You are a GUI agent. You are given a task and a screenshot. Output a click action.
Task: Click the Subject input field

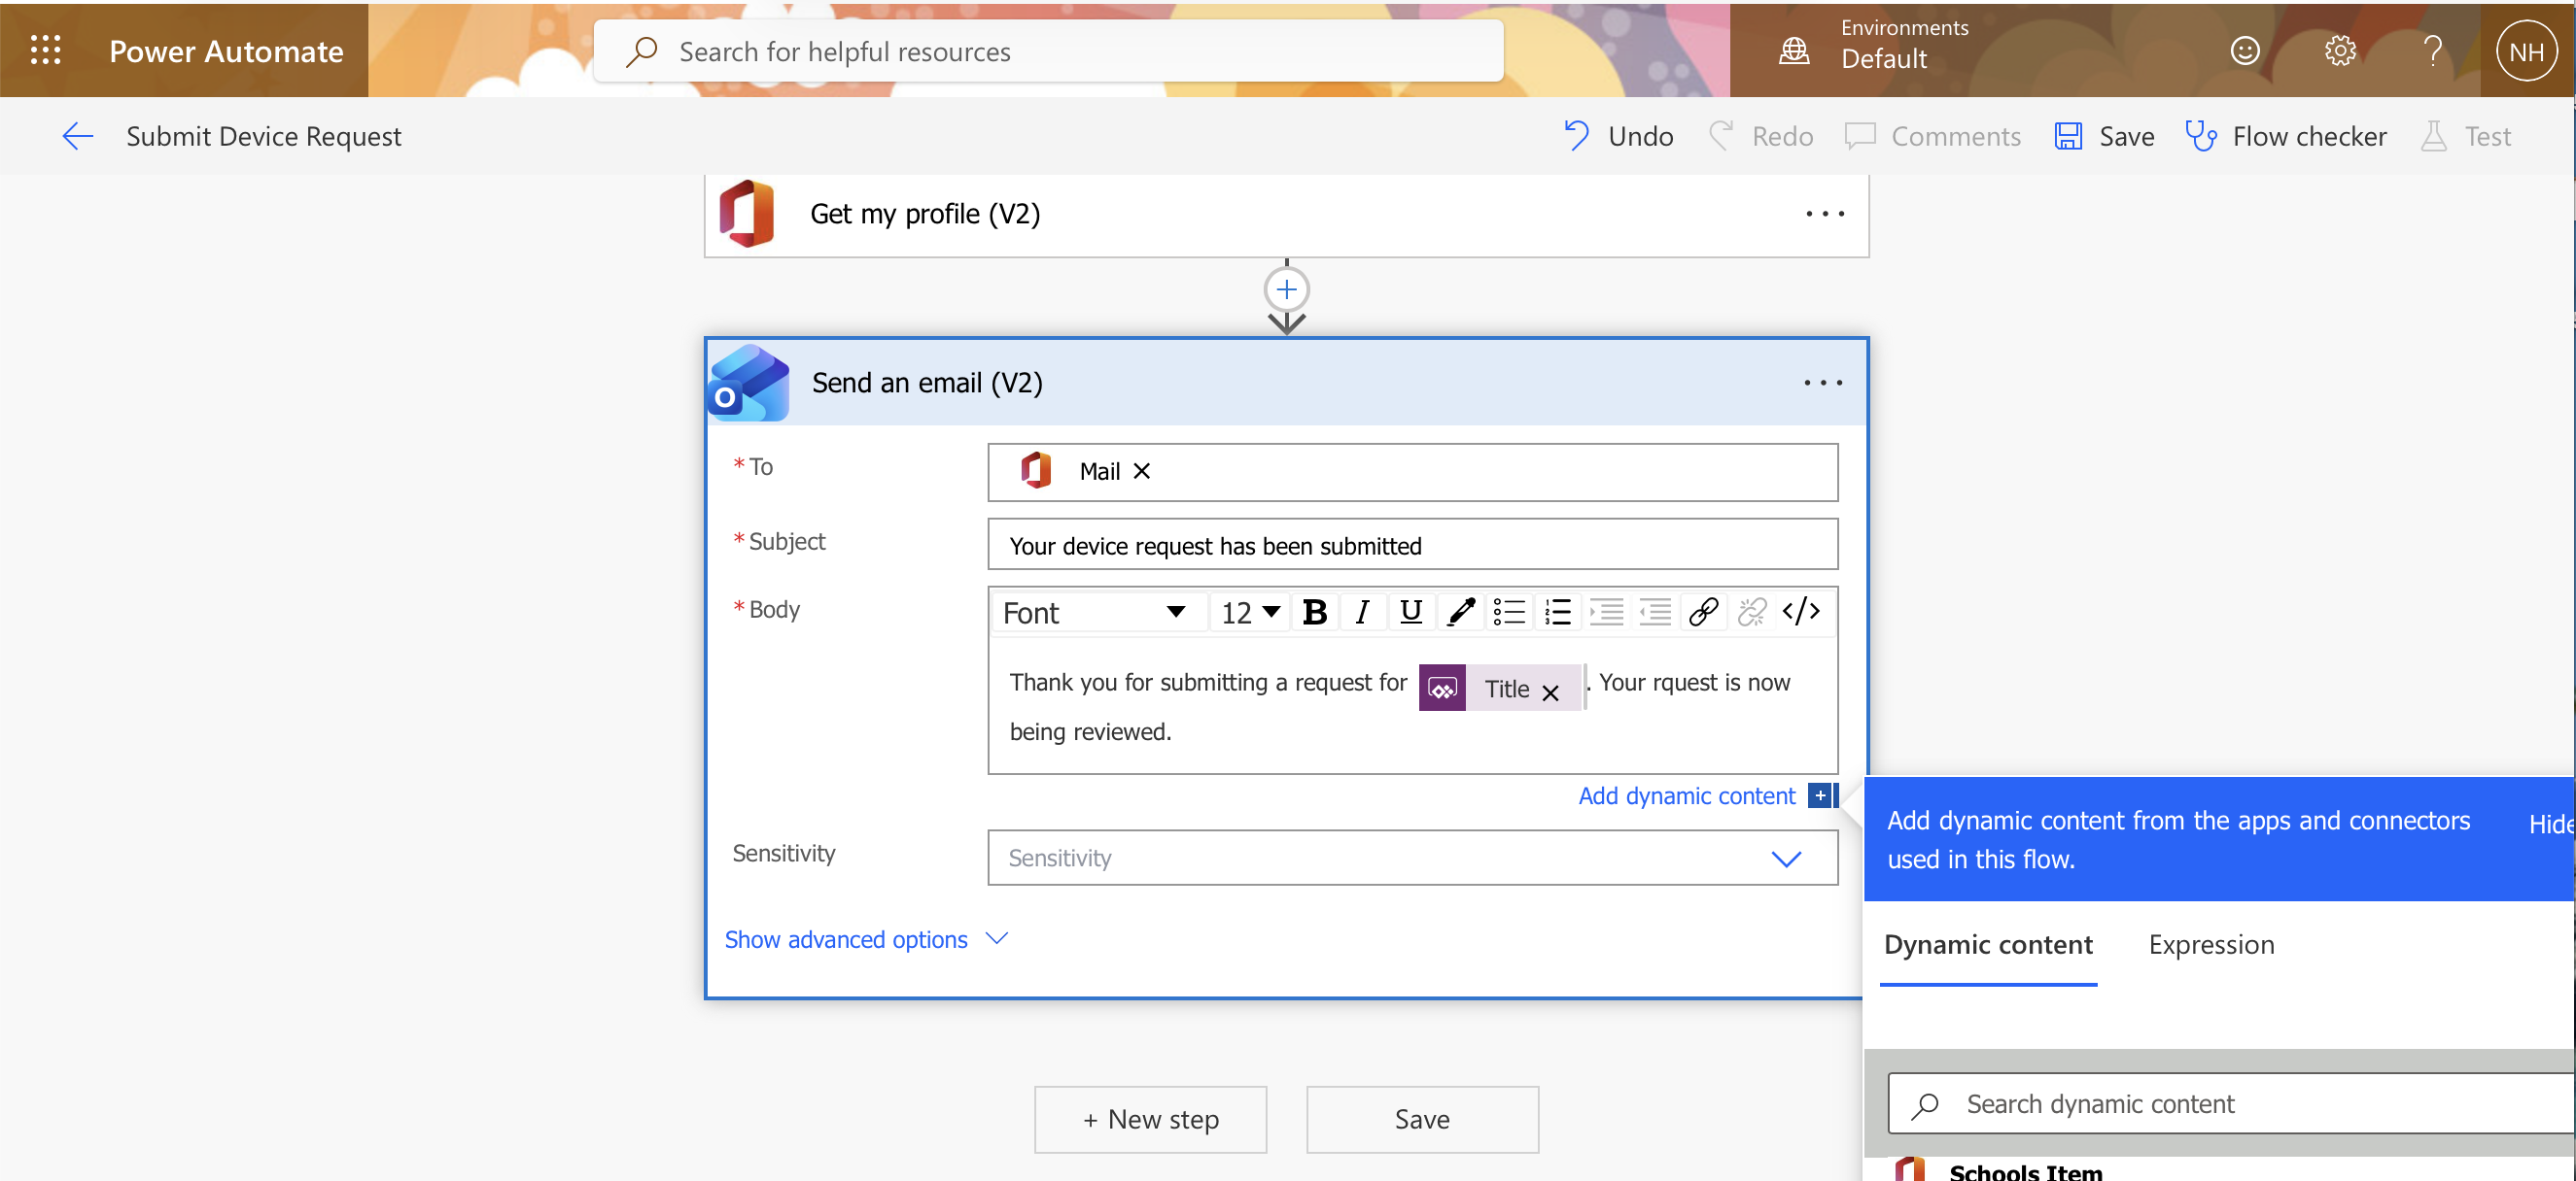pyautogui.click(x=1412, y=545)
